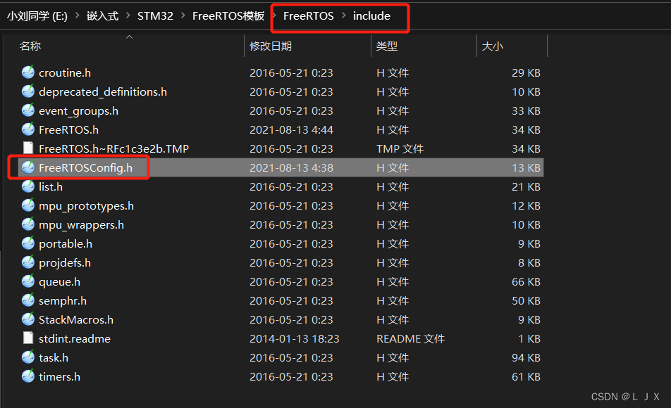Select the file projdefs.h
This screenshot has height=408, width=671.
click(x=65, y=262)
